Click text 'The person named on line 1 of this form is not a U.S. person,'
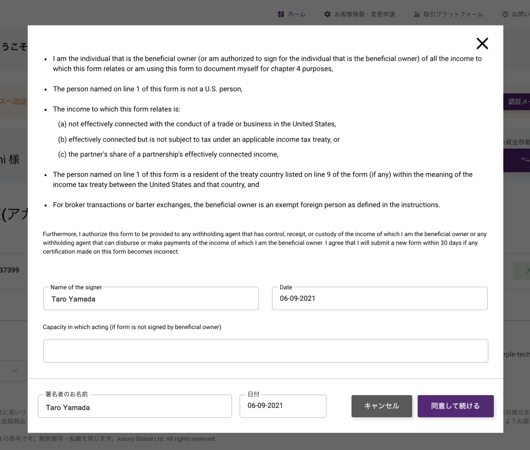 (x=148, y=89)
